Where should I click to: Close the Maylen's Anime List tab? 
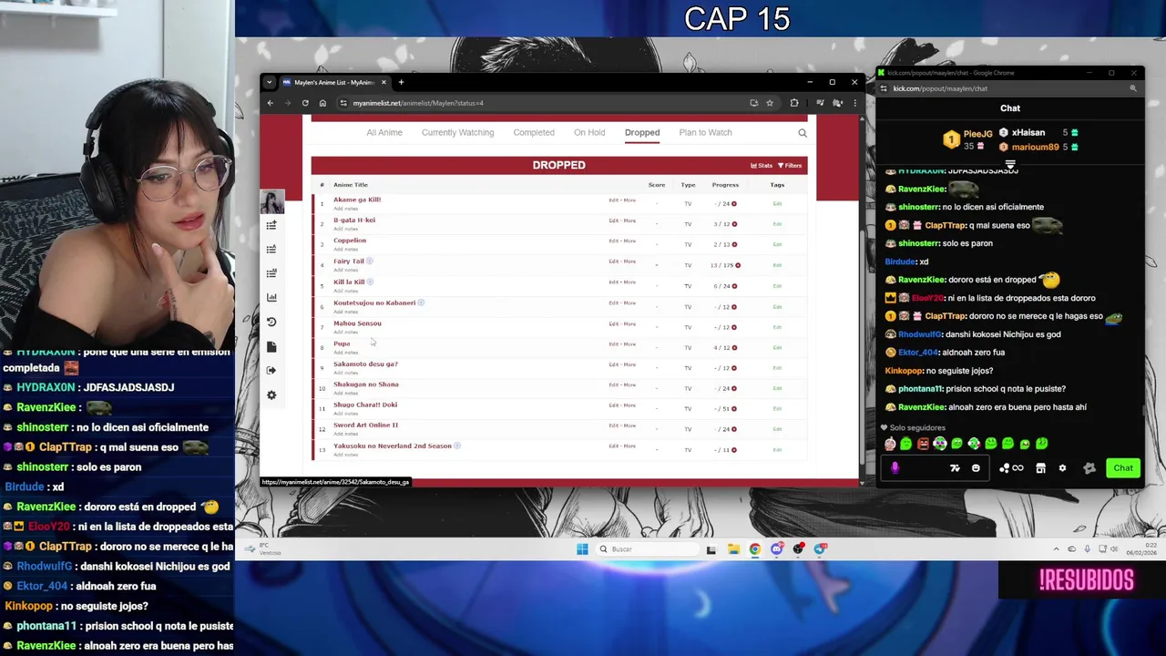point(384,82)
